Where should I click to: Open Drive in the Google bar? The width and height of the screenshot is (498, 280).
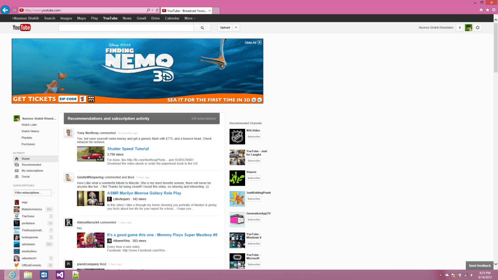pos(155,18)
